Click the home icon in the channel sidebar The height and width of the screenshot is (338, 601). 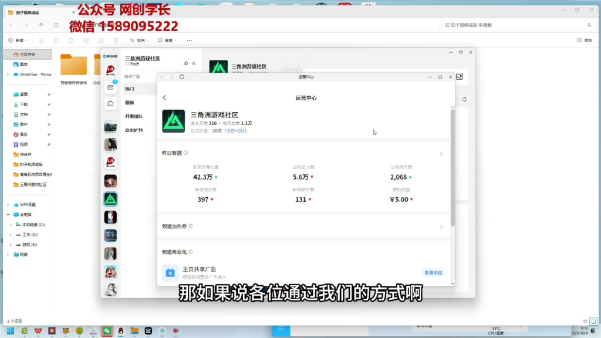(x=110, y=103)
